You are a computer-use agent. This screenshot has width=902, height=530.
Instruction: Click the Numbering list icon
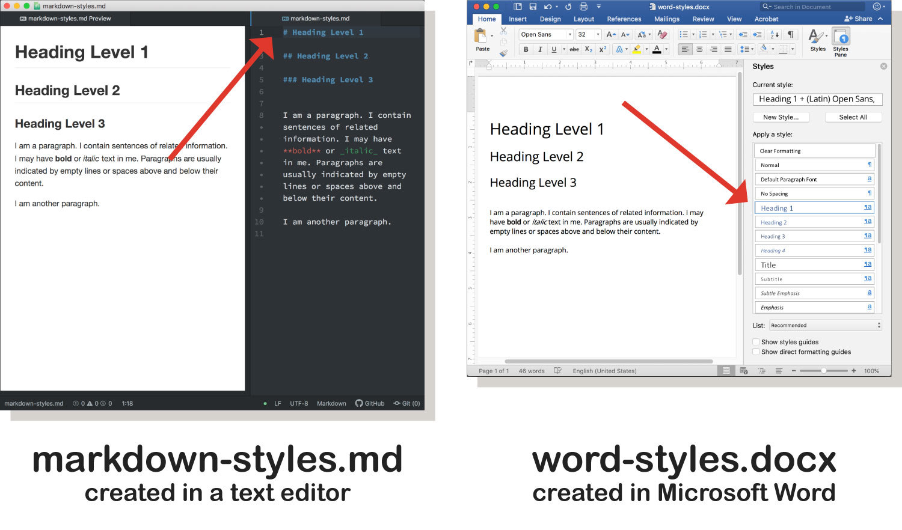[702, 34]
